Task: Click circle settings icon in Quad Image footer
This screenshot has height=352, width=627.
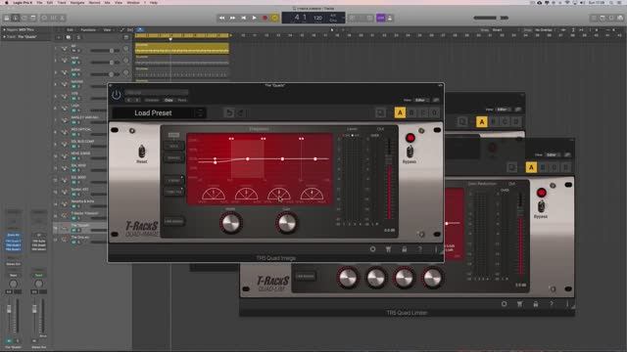Action: pyautogui.click(x=372, y=249)
